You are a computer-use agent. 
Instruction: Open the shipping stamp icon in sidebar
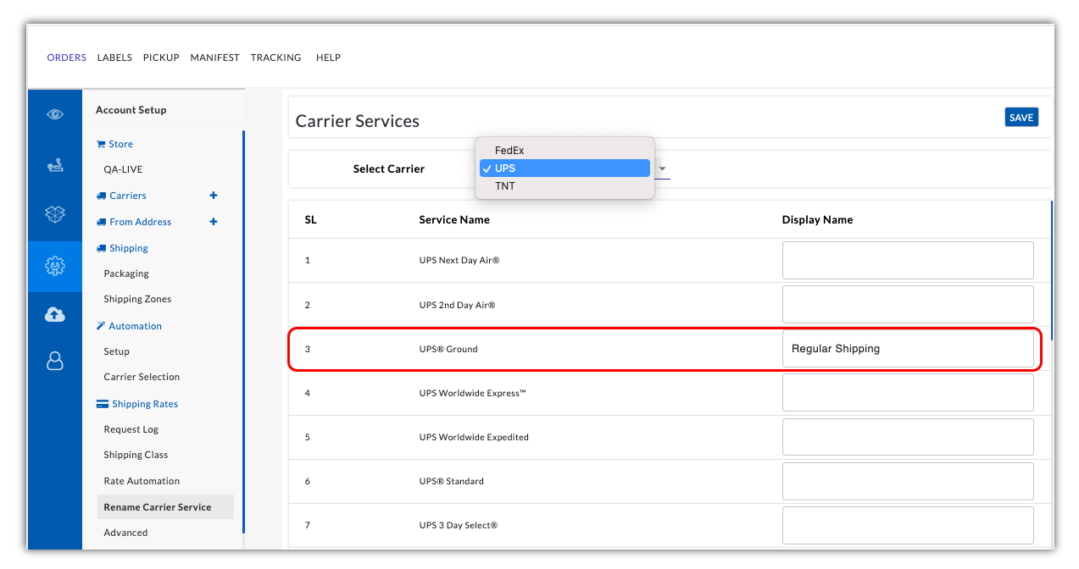tap(55, 166)
